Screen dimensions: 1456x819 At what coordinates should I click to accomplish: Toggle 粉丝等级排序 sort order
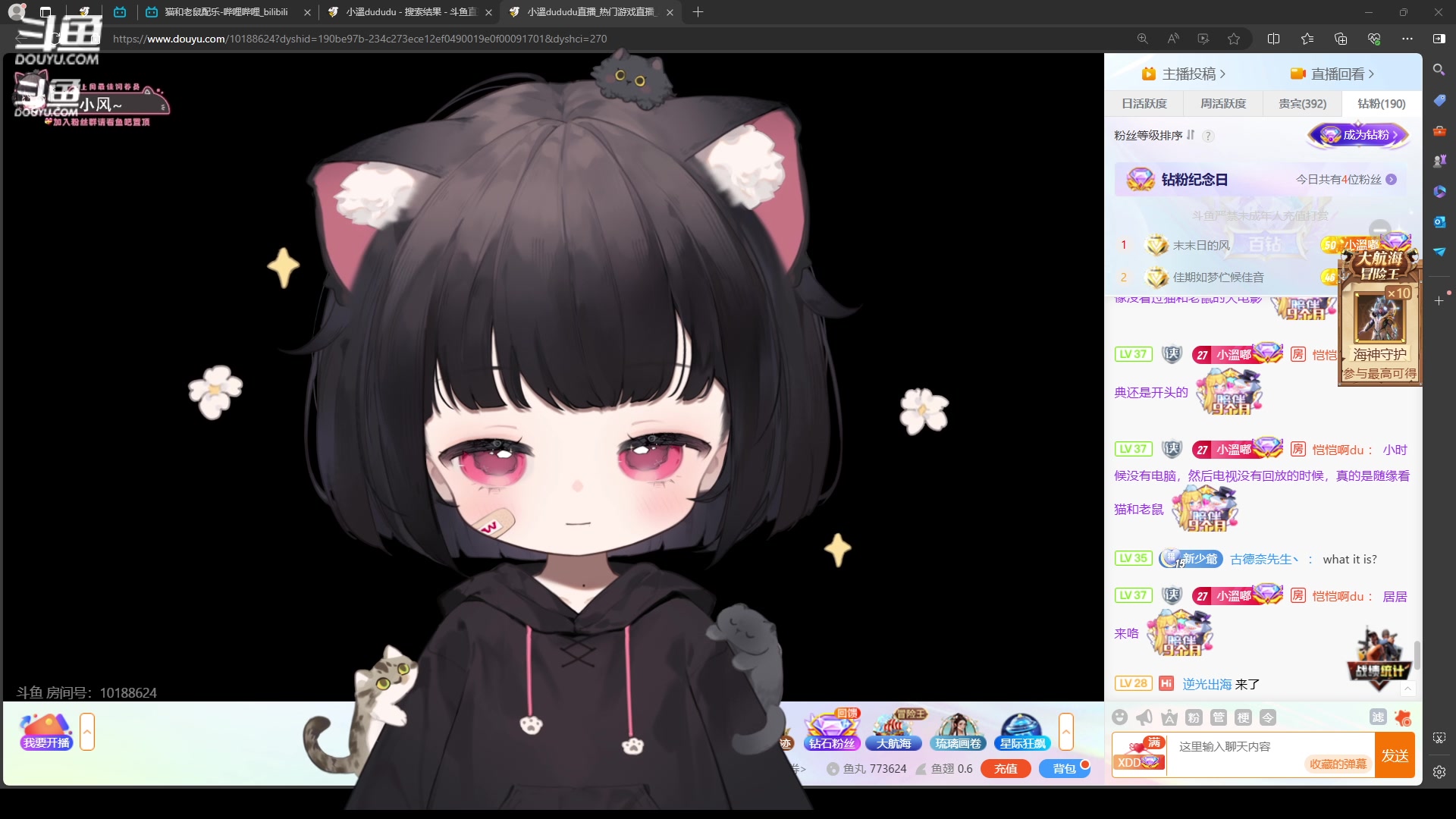coord(1154,135)
